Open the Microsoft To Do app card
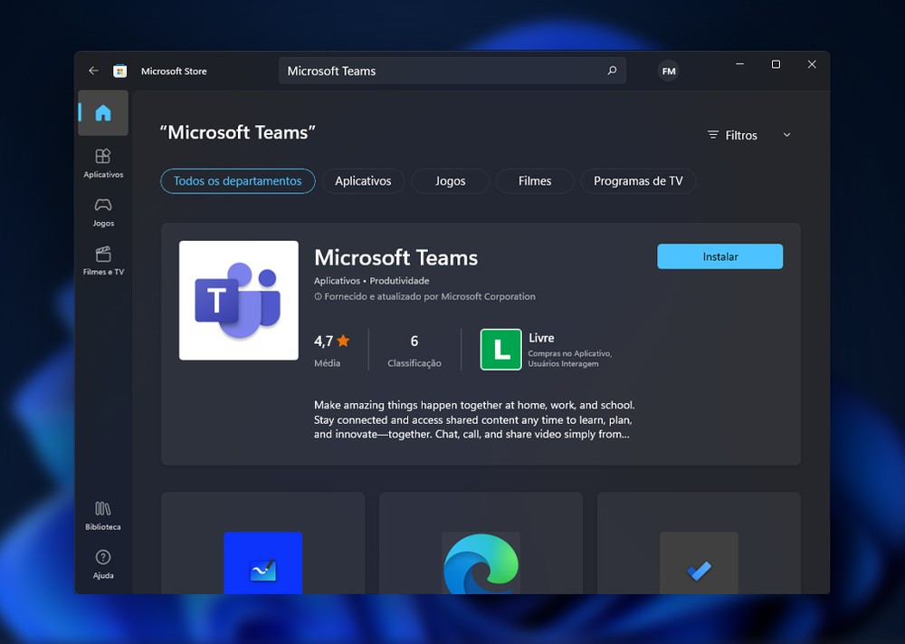 pyautogui.click(x=699, y=543)
